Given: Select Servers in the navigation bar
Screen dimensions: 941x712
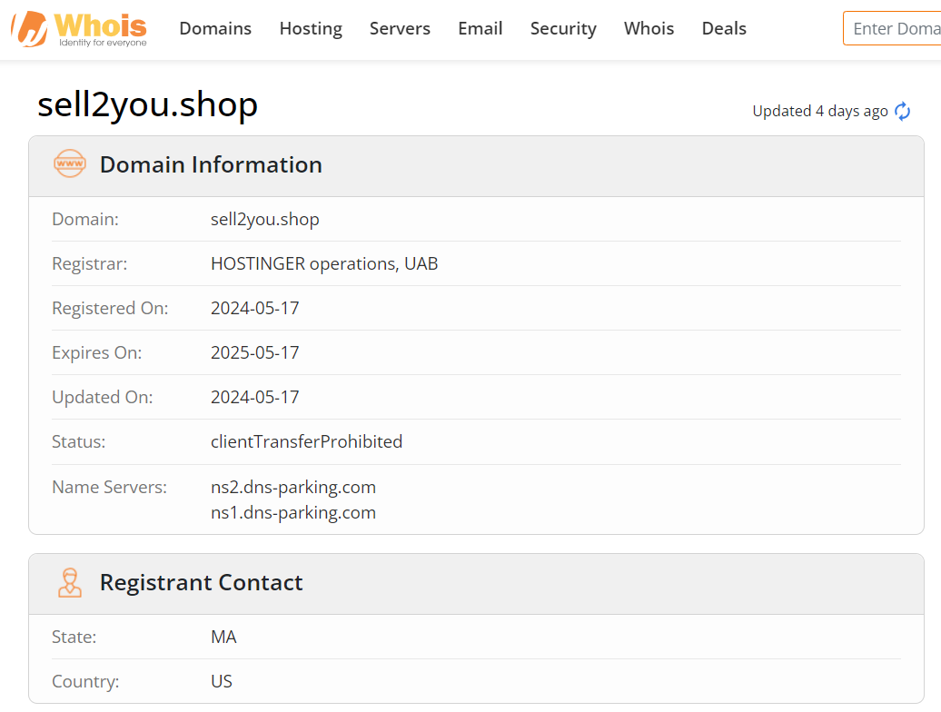Looking at the screenshot, I should [400, 29].
